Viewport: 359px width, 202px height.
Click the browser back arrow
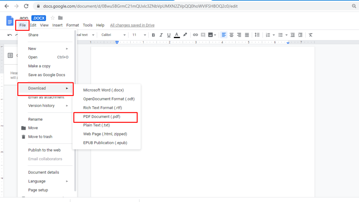pyautogui.click(x=7, y=6)
